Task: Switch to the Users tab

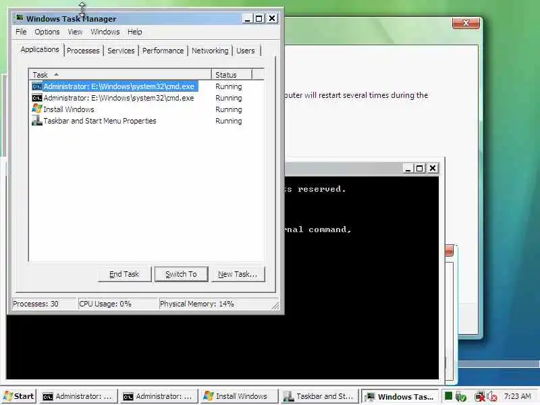Action: [x=246, y=50]
